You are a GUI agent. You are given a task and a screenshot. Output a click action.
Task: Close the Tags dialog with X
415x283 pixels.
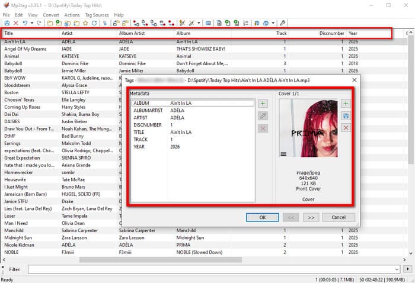(x=355, y=80)
